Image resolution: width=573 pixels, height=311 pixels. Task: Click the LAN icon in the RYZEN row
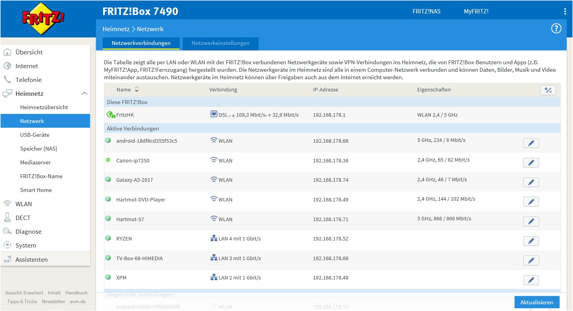coord(214,238)
